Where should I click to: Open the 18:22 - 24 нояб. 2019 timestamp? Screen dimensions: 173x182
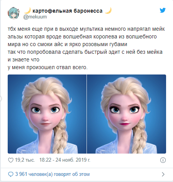tap(65, 160)
